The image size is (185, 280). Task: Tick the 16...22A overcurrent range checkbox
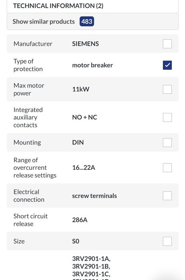pos(167,168)
